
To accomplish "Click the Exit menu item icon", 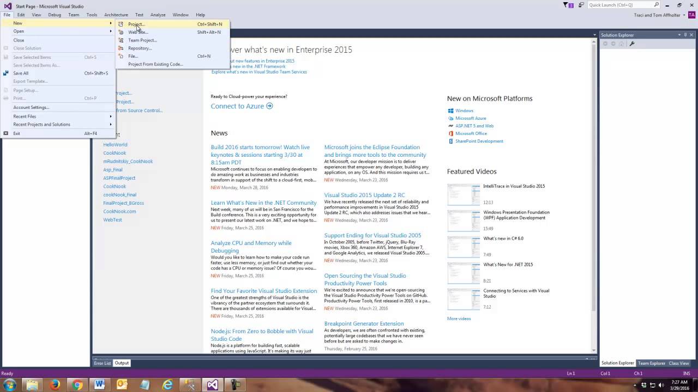I will (6, 133).
